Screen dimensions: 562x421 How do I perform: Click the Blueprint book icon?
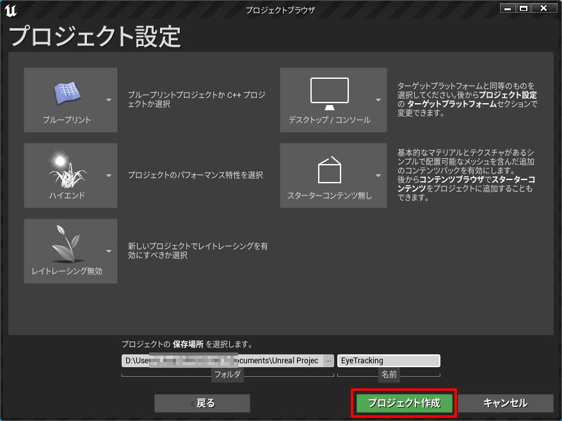[x=67, y=94]
